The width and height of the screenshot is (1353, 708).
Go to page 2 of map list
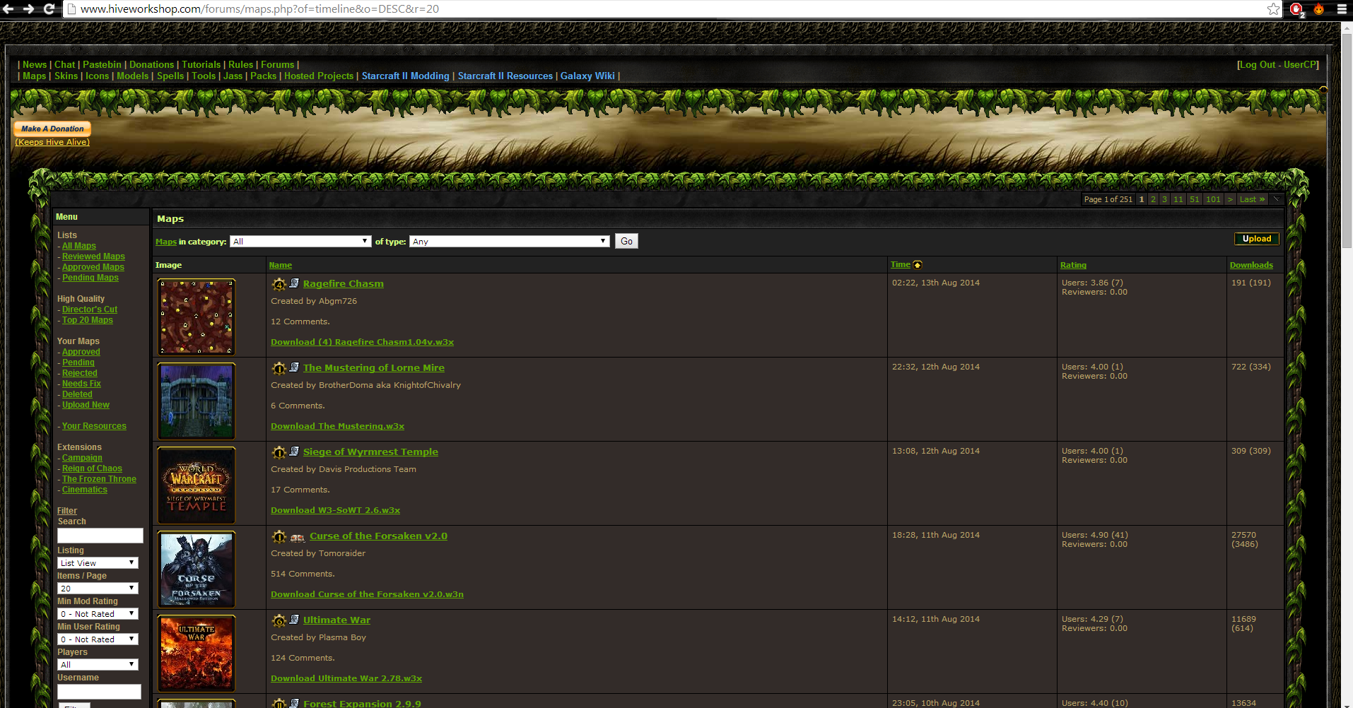(x=1153, y=199)
